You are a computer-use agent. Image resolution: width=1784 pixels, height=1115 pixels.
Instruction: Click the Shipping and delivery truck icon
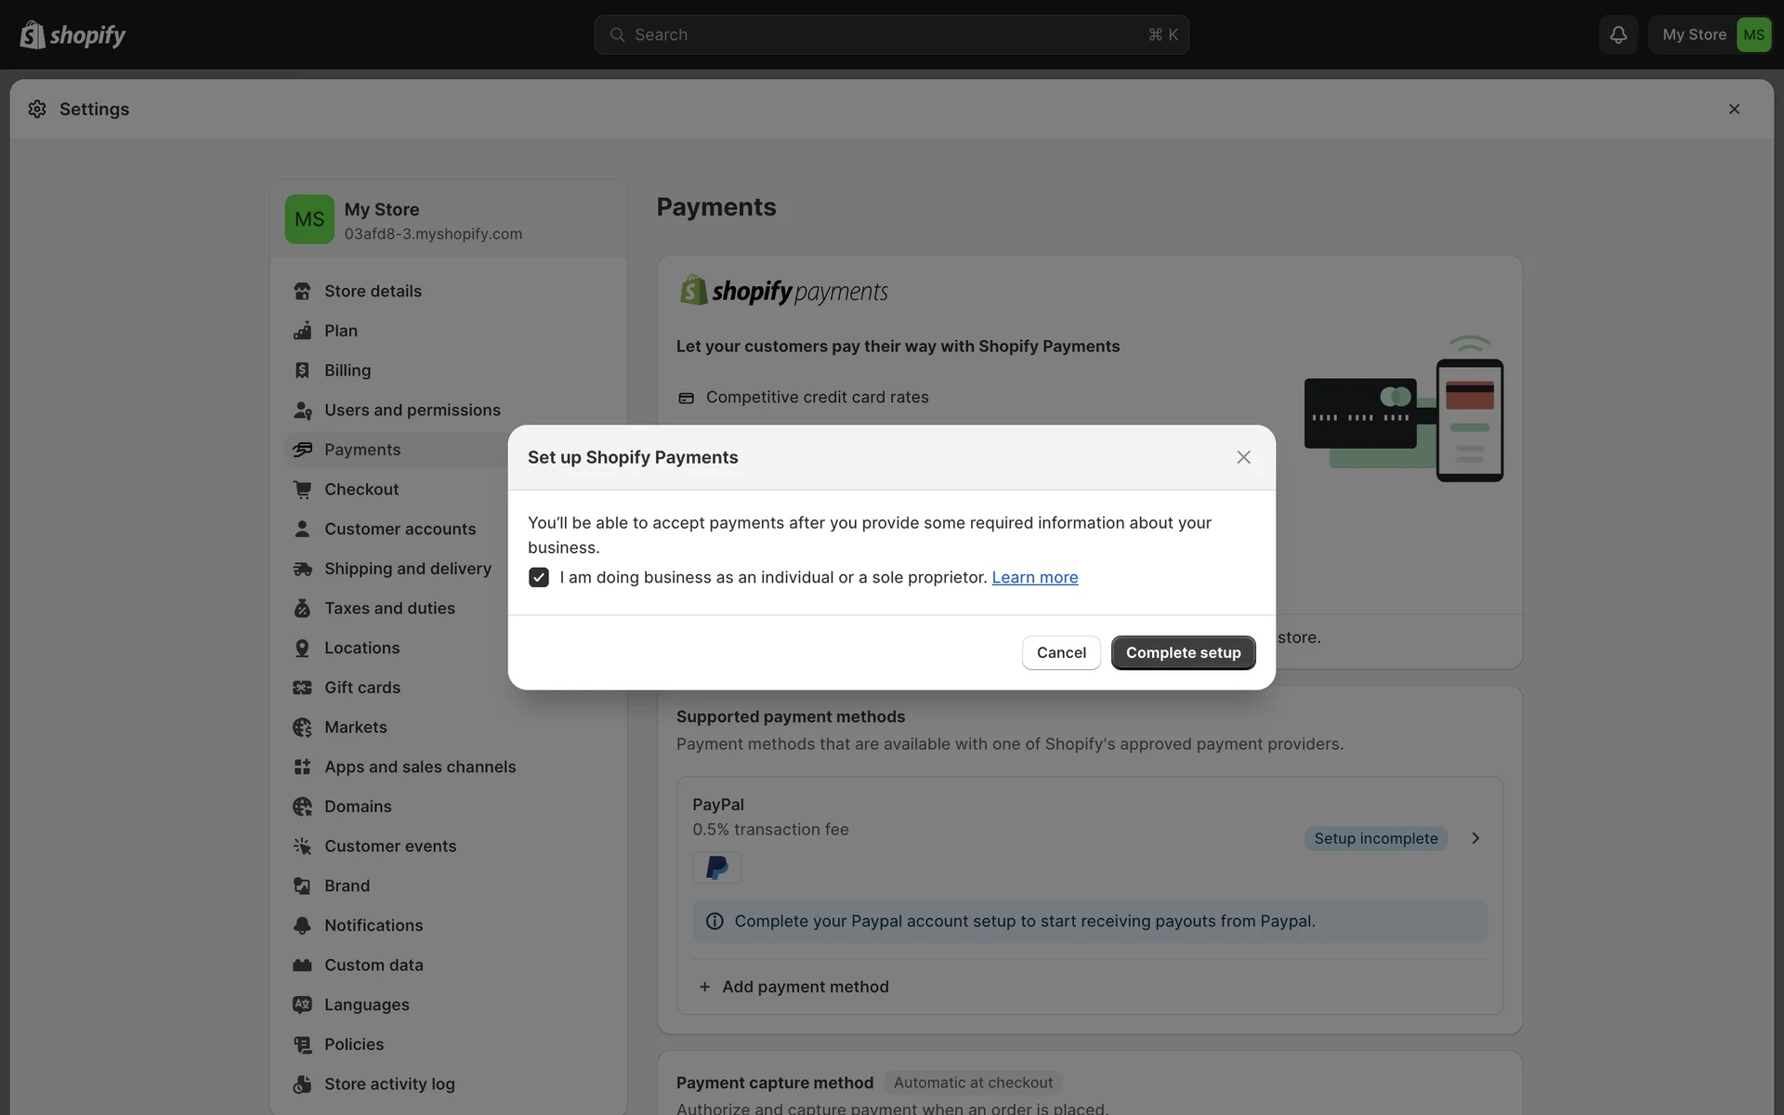tap(302, 569)
